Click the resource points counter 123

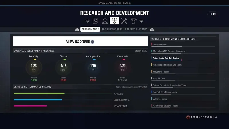point(213,14)
